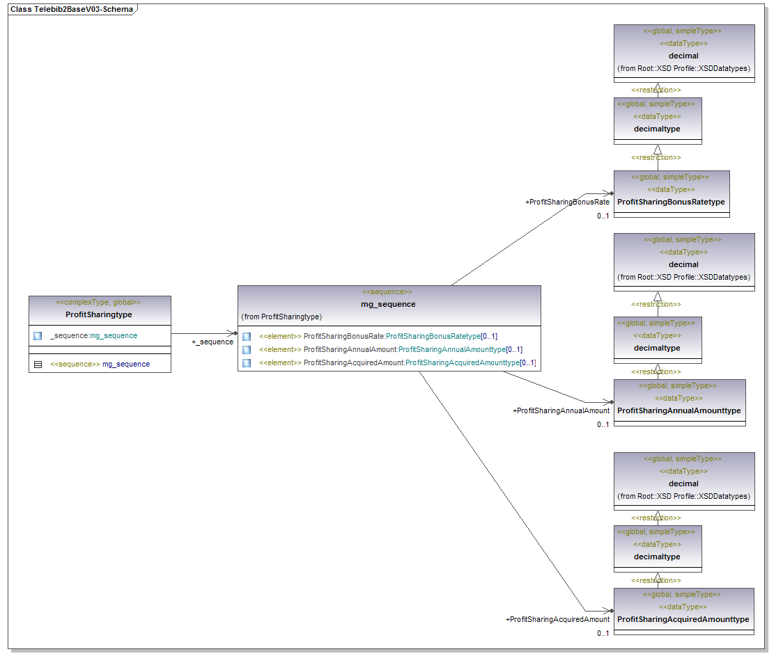Click the +ProfitSharingBonusRate role label

coord(567,202)
